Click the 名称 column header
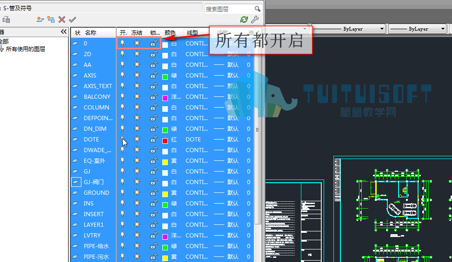This screenshot has height=262, width=452. (x=91, y=33)
